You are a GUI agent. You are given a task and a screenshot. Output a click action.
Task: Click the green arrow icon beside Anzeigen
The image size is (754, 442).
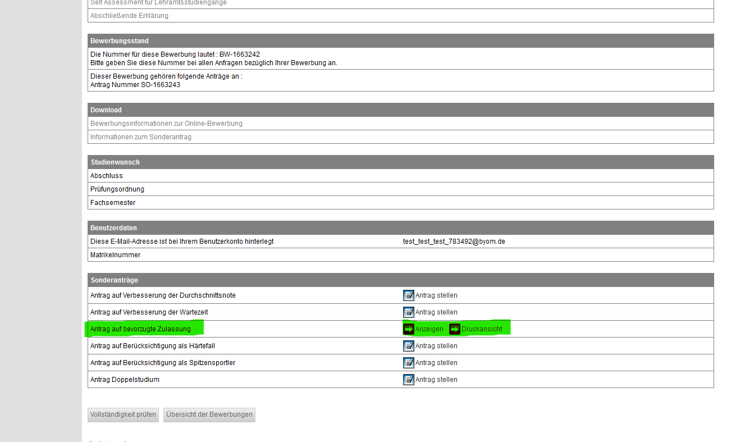409,329
